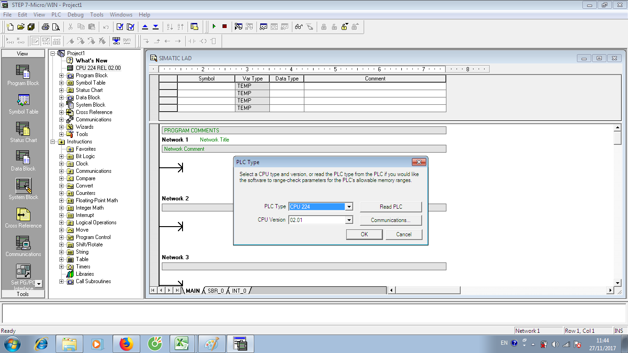The width and height of the screenshot is (628, 353).
Task: Open the PLC Type dropdown
Action: pyautogui.click(x=349, y=206)
